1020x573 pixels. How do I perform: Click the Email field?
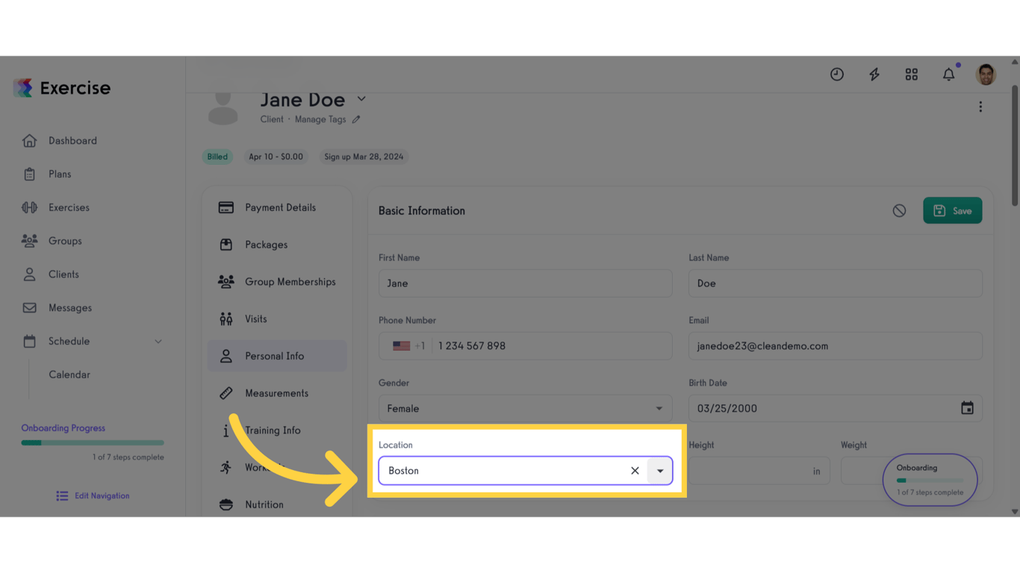click(836, 346)
